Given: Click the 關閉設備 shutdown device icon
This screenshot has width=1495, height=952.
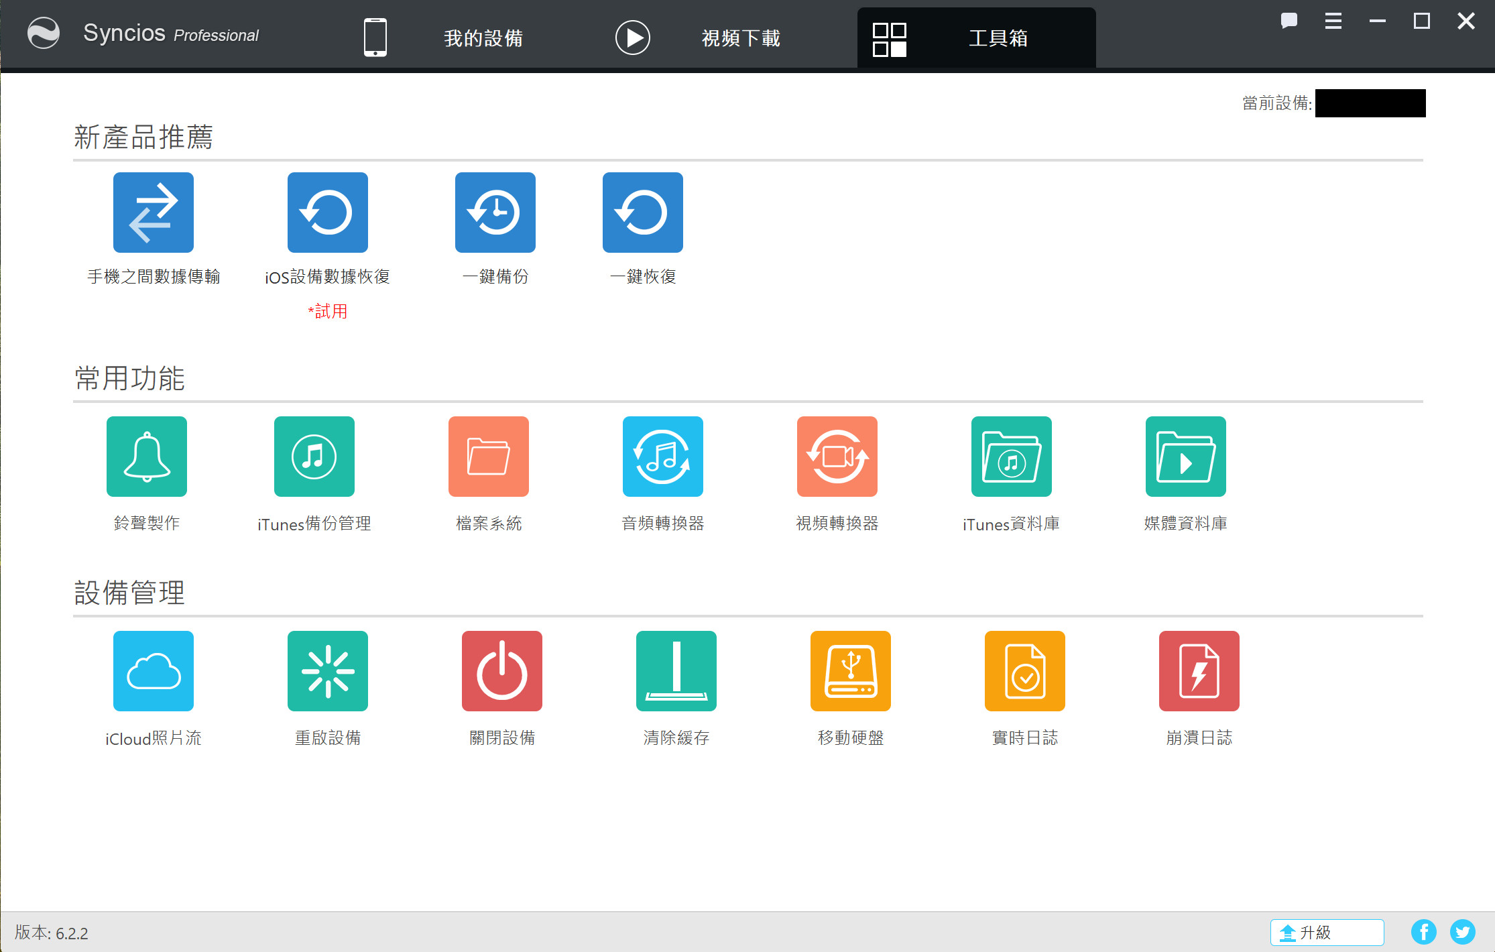Looking at the screenshot, I should tap(502, 671).
